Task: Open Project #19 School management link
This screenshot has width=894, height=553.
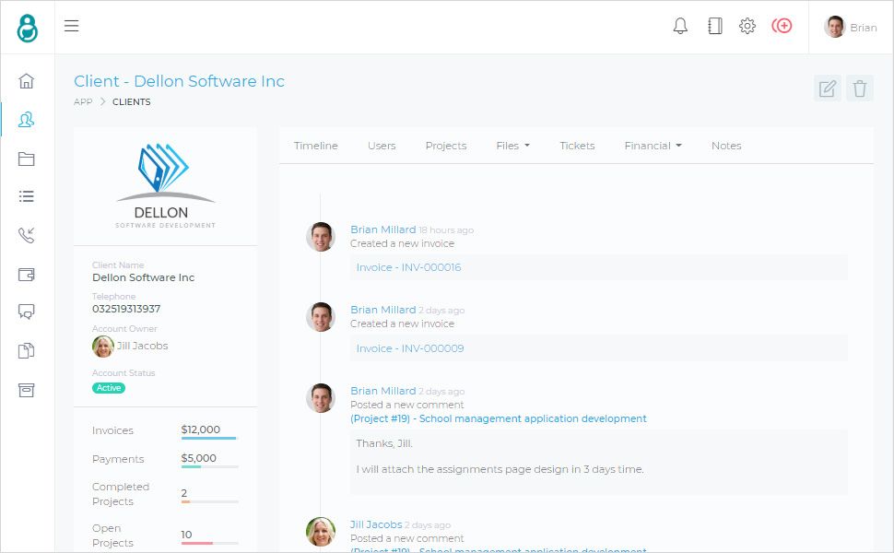Action: [499, 418]
